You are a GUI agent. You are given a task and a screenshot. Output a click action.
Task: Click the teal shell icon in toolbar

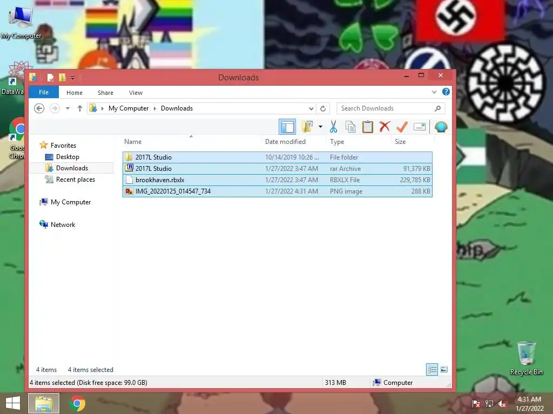[441, 127]
